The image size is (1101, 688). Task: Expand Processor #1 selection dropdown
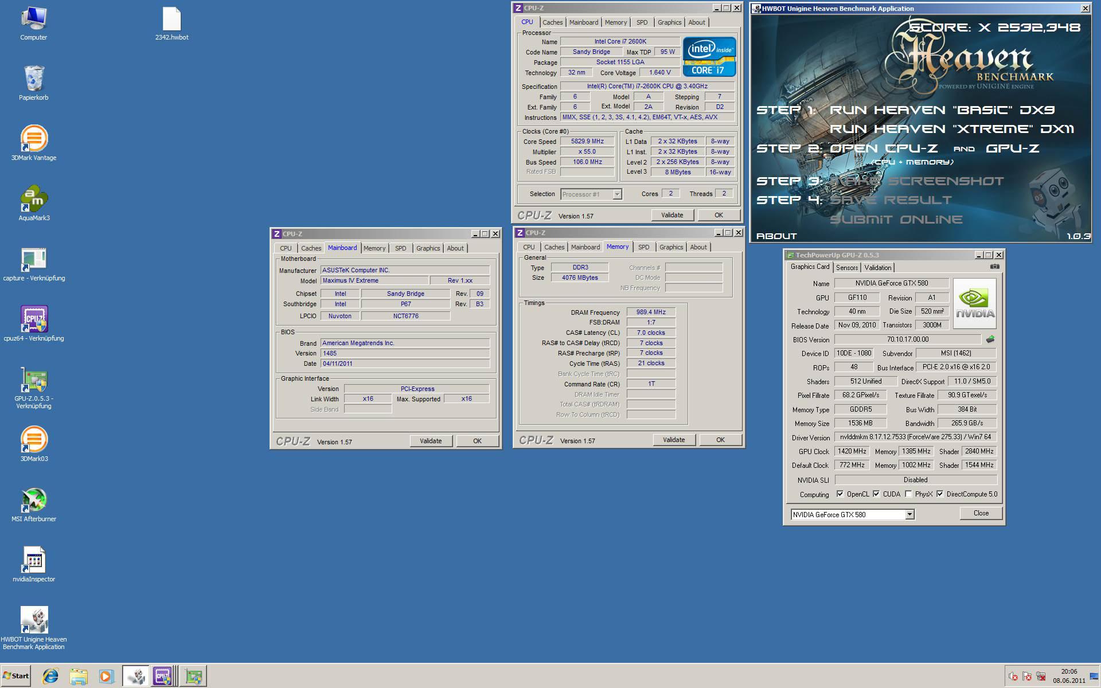point(617,194)
